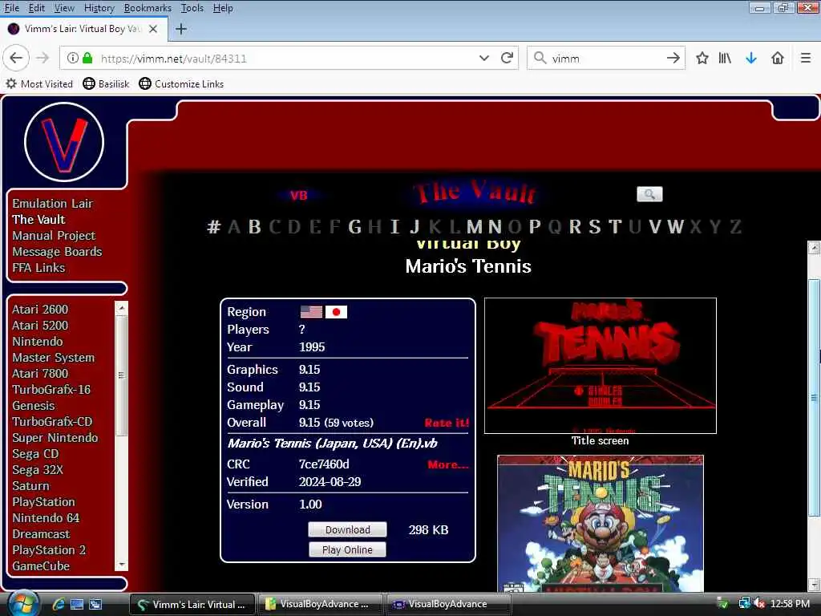Screen dimensions: 821x616
Task: Select Atari 2600 in system list
Action: 40,309
